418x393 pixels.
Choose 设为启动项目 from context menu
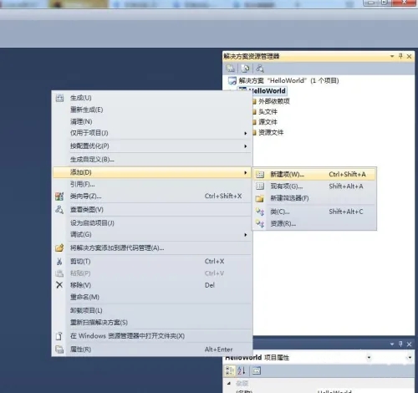click(152, 223)
